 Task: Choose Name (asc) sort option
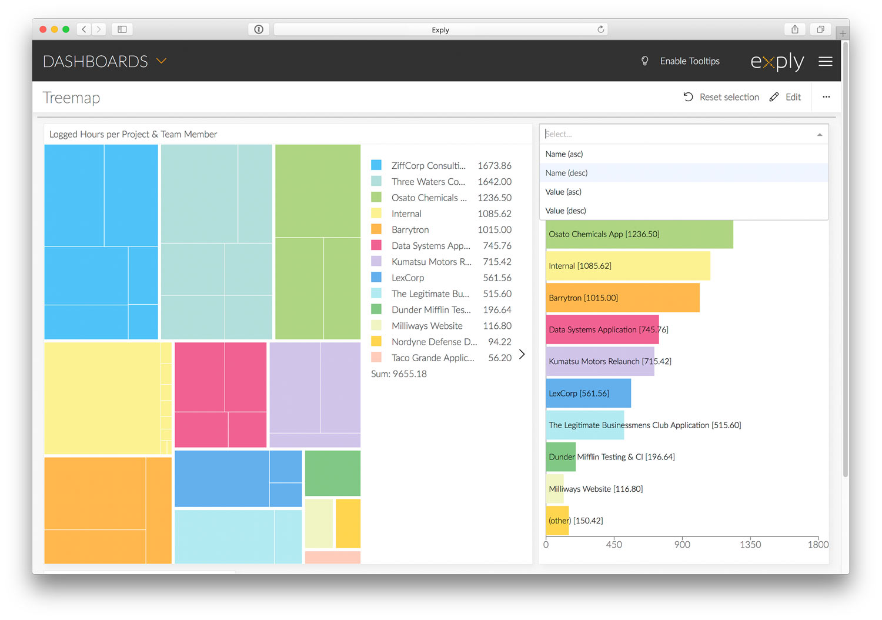tap(684, 154)
